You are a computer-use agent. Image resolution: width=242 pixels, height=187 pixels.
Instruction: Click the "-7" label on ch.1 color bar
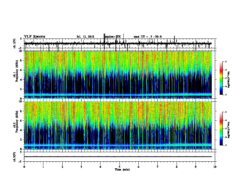(x=225, y=95)
